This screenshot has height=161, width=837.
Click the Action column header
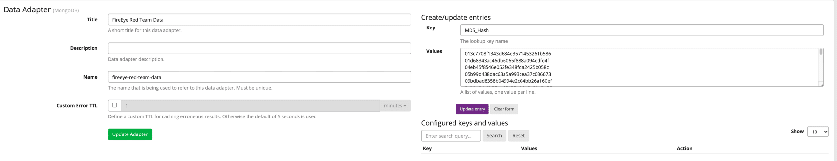click(x=684, y=149)
